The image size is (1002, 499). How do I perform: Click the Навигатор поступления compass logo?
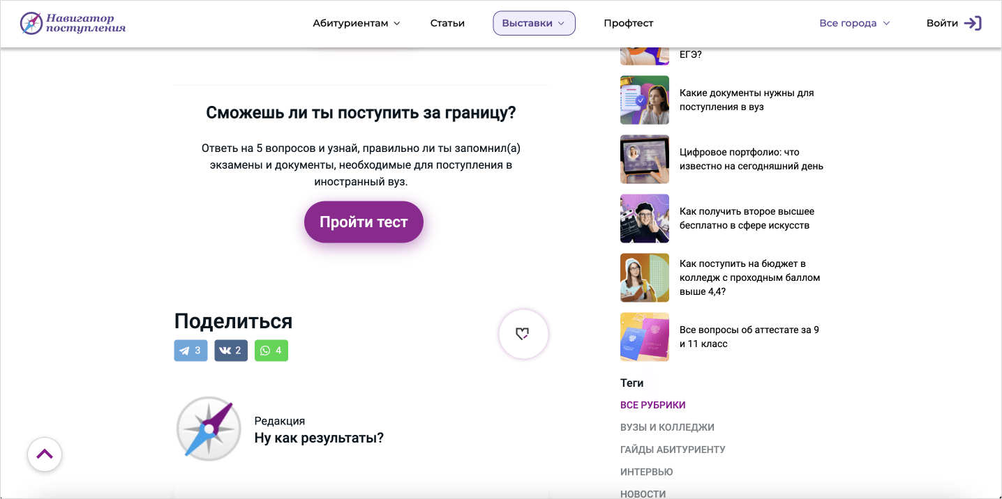click(31, 23)
